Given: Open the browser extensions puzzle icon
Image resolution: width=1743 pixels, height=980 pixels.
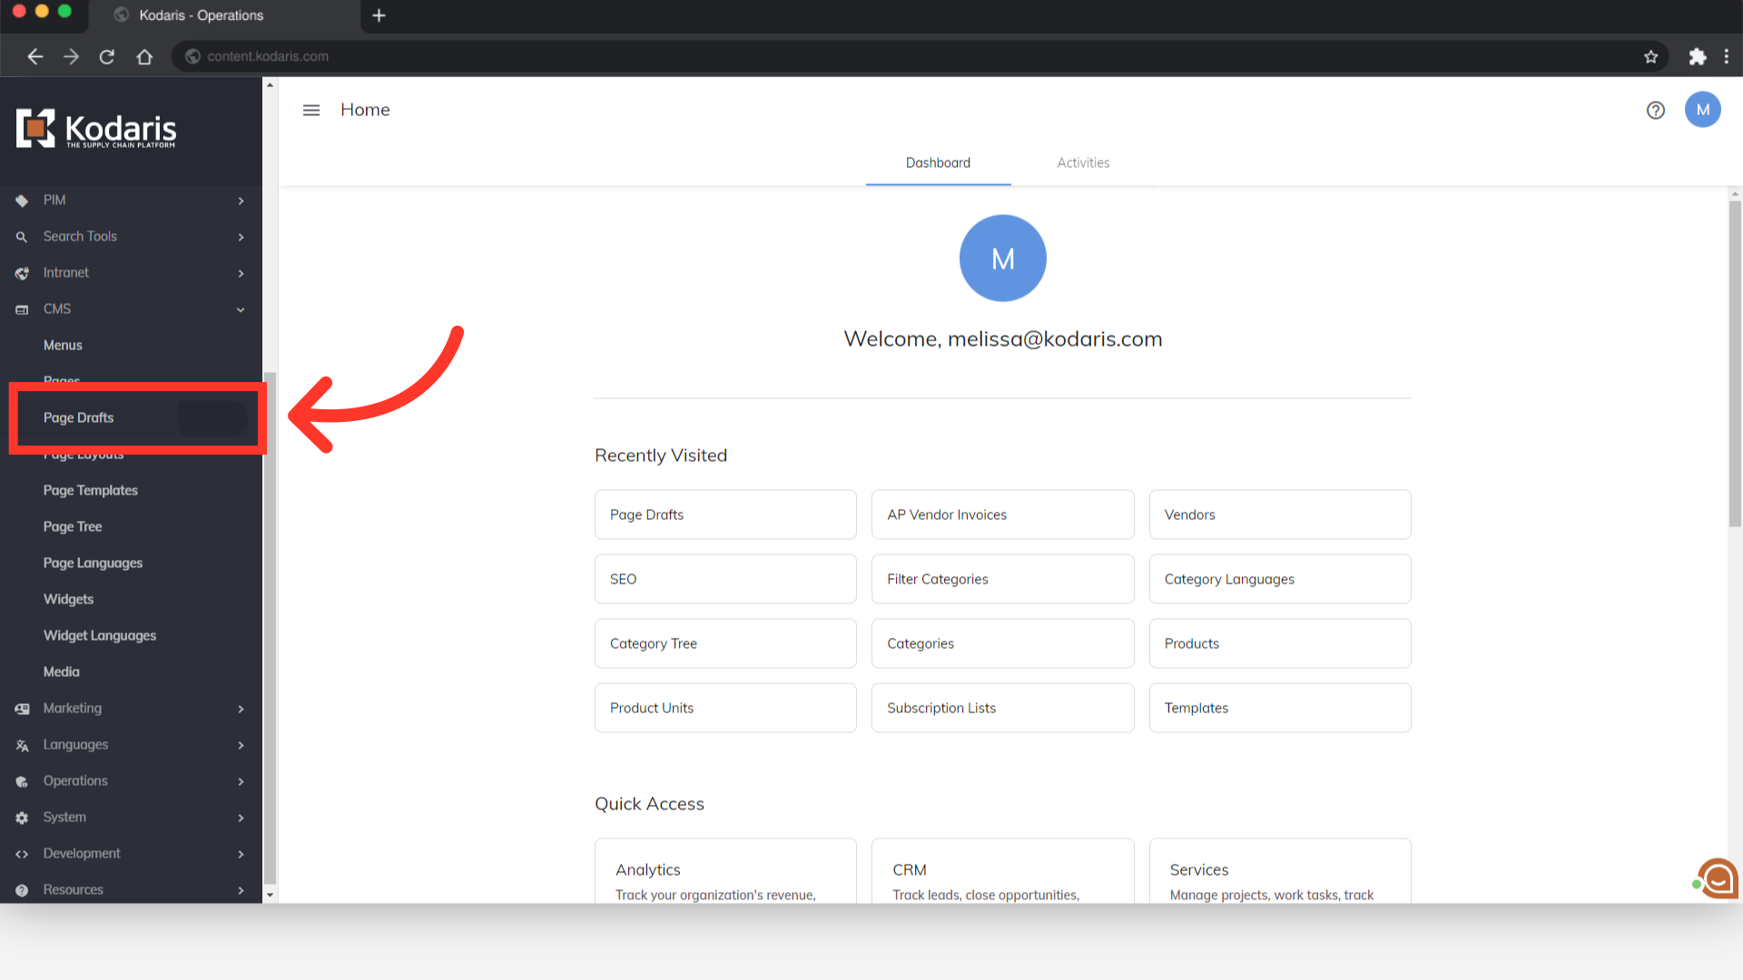Looking at the screenshot, I should point(1697,56).
